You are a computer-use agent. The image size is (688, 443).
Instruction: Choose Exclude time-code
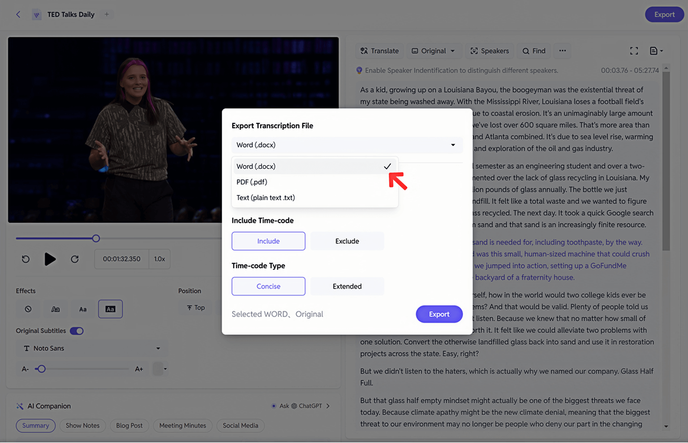point(347,241)
